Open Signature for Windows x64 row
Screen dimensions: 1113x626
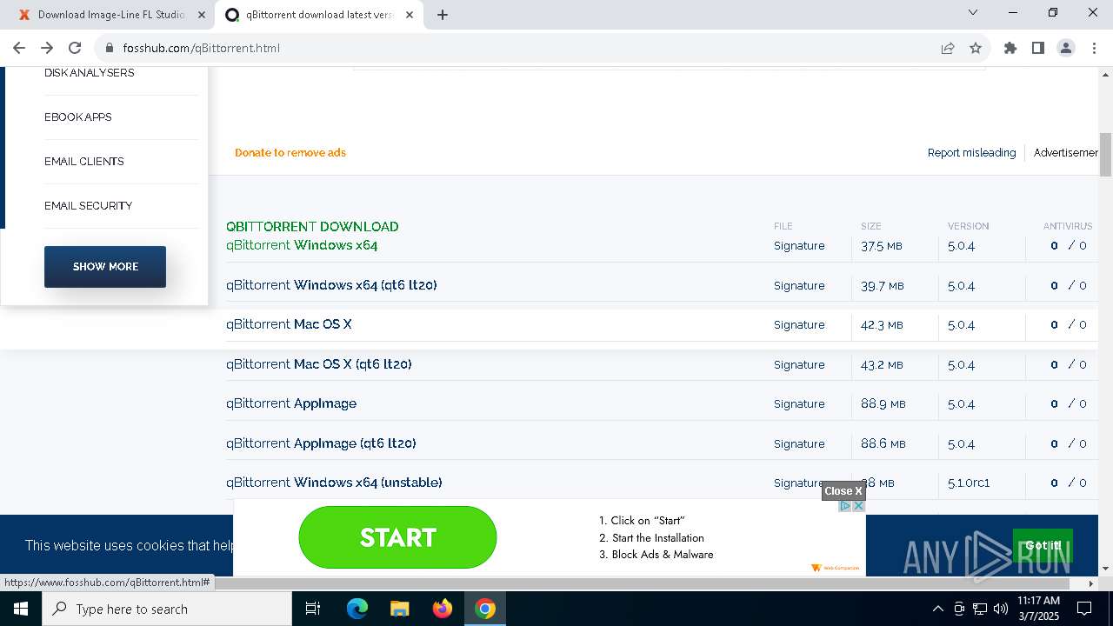coord(799,246)
